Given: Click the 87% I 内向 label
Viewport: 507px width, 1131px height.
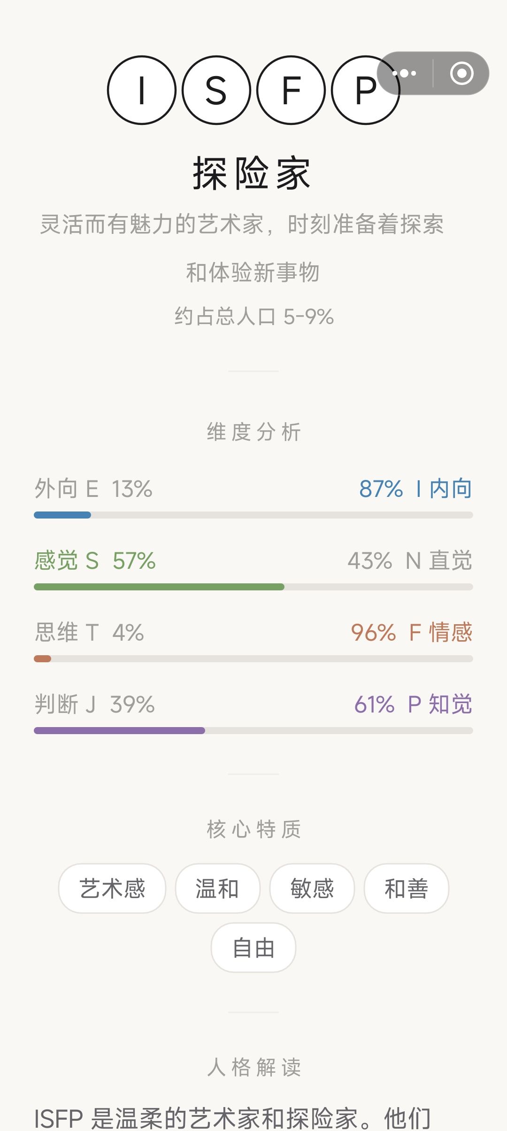Looking at the screenshot, I should click(415, 489).
